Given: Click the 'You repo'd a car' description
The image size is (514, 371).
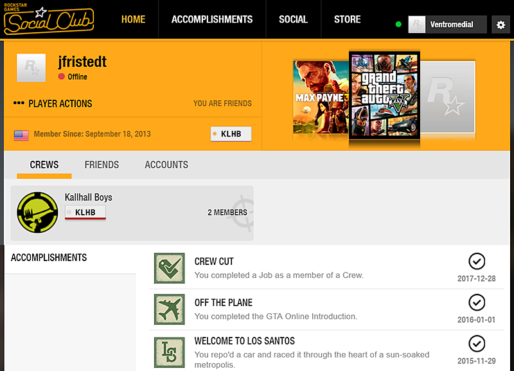Looking at the screenshot, I should coord(312,359).
